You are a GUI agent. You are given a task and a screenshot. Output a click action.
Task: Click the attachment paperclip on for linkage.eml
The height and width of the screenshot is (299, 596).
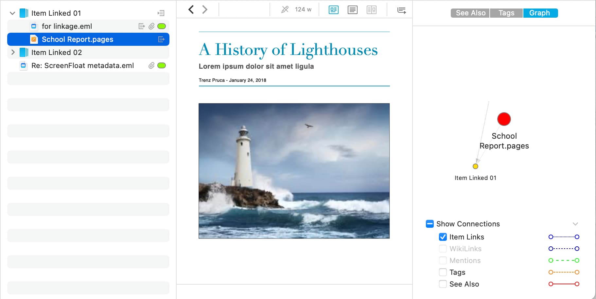point(151,26)
